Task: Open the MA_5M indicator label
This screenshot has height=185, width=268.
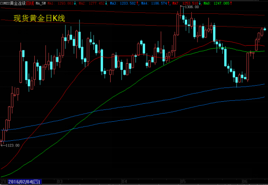Action: pos(41,3)
